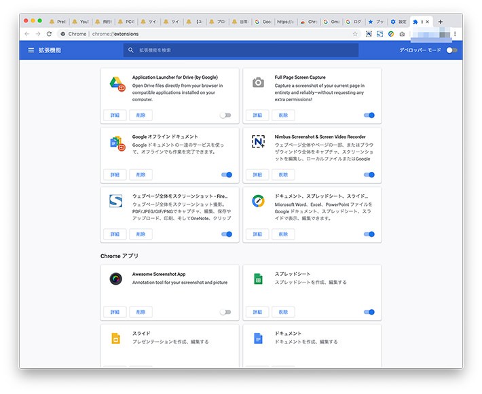
Task: Open the Office editing toolbar extension icon
Action: pos(391,34)
